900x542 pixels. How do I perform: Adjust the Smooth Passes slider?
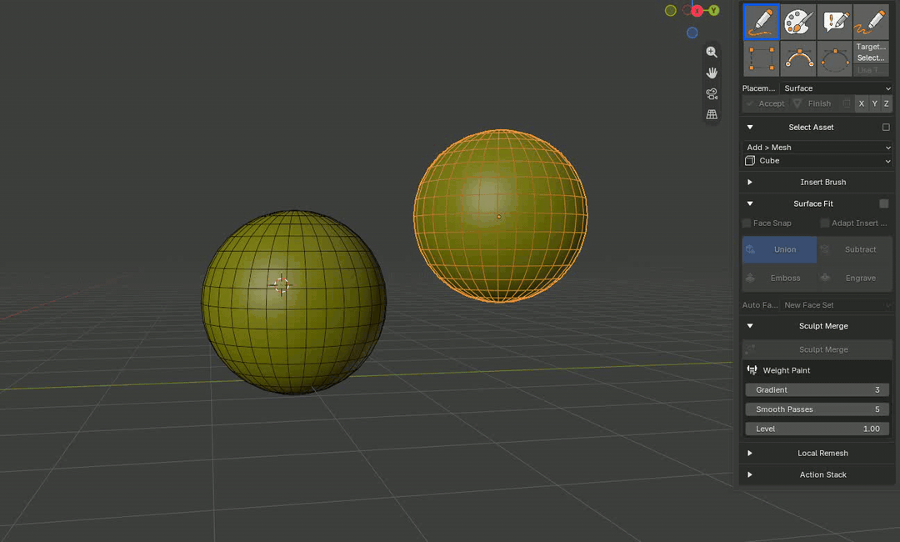[817, 409]
